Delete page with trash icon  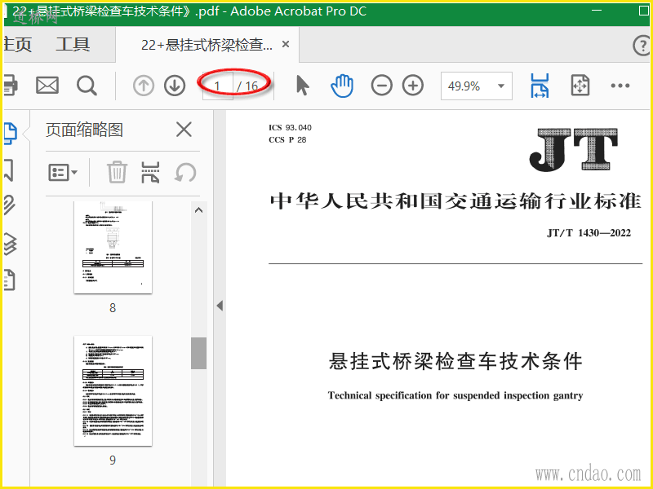(117, 172)
